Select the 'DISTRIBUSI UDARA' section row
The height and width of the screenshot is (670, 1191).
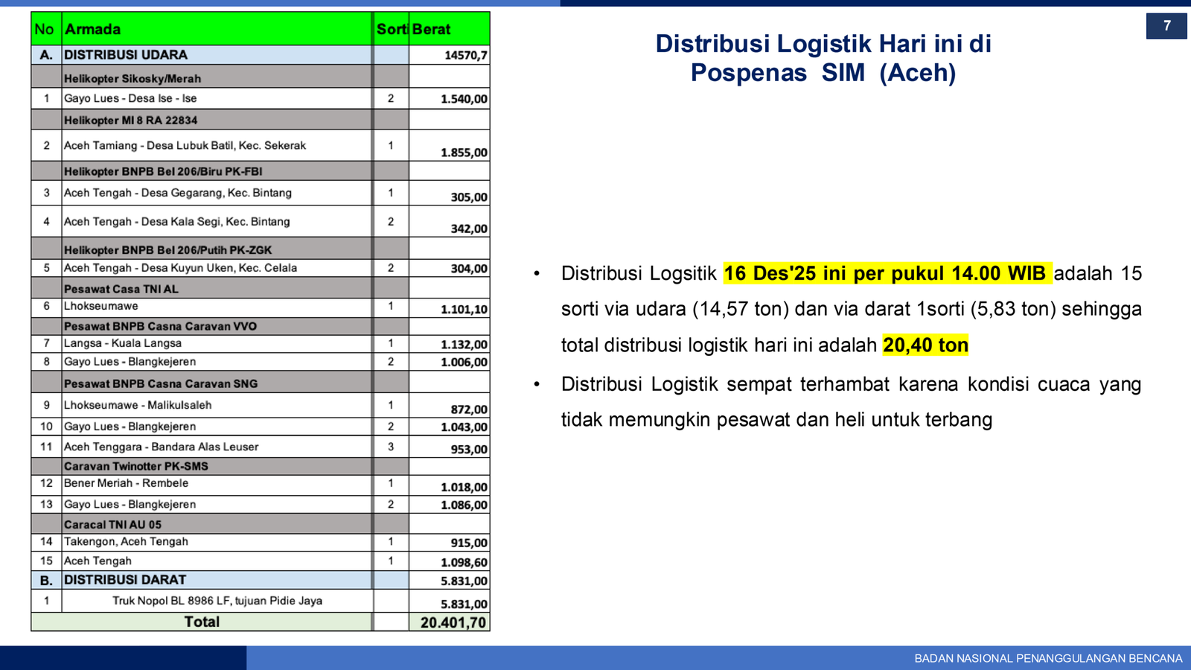pos(126,55)
